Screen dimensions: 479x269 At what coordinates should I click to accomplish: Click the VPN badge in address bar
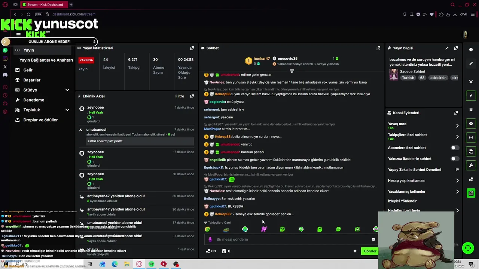tap(39, 14)
